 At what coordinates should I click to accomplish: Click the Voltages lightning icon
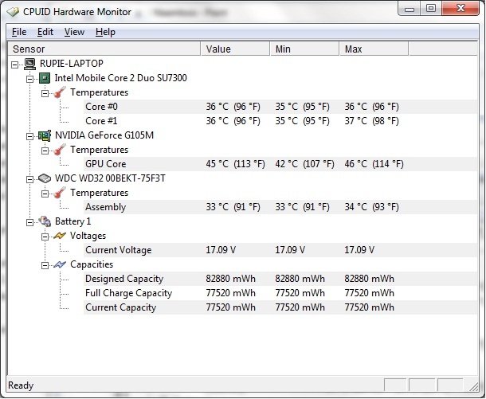(60, 236)
